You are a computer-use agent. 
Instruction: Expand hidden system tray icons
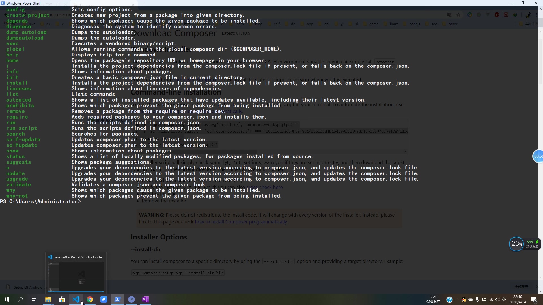(x=457, y=299)
